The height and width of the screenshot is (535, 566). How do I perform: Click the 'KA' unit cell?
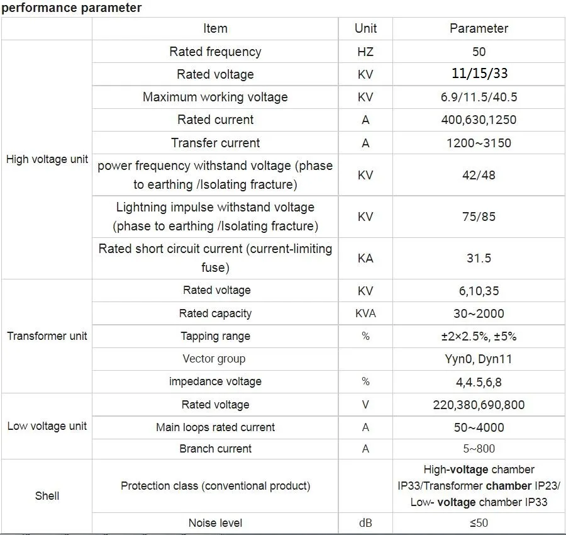coord(365,258)
